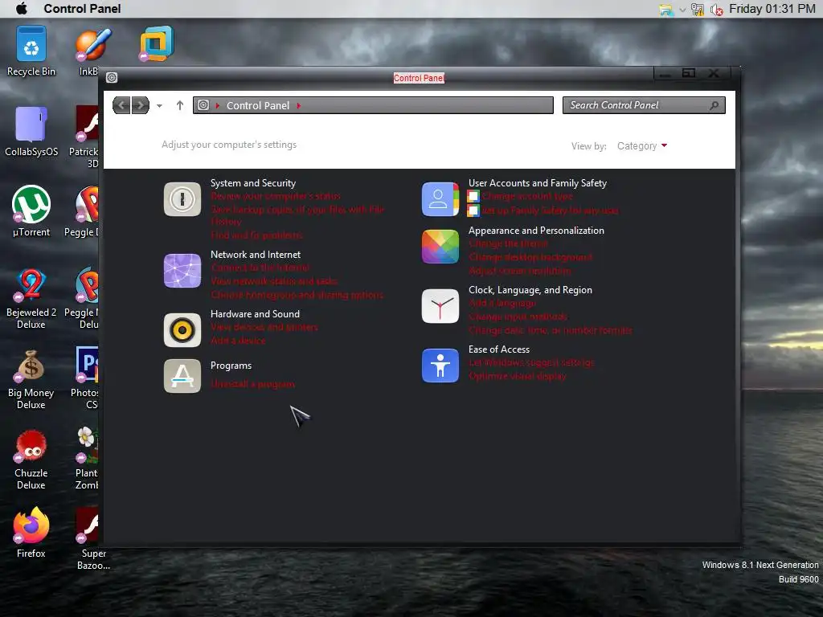Open the Programs heading
823x617 pixels.
pos(231,366)
